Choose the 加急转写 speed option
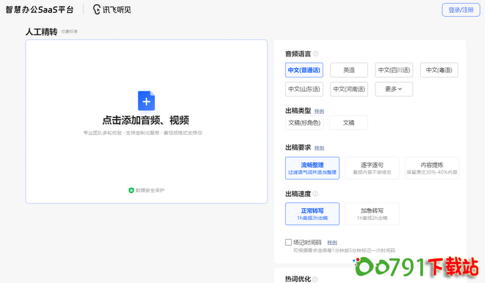The image size is (485, 283). tap(371, 214)
